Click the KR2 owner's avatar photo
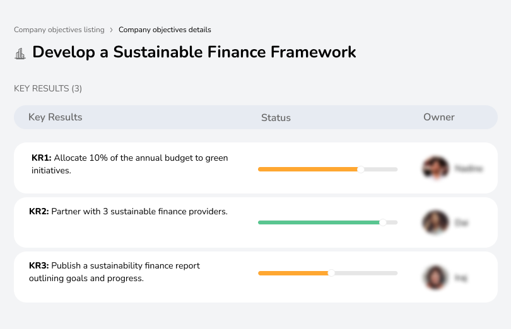Screen dimensions: 511x329 pos(435,222)
